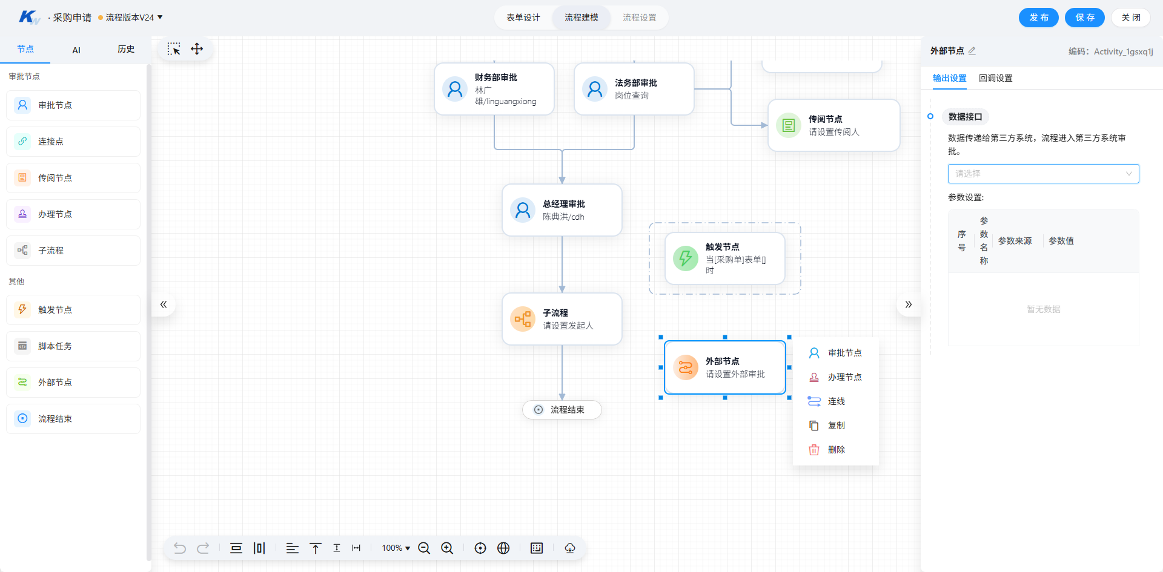Open the AI tab in left panel
The image size is (1163, 572).
[x=76, y=50]
